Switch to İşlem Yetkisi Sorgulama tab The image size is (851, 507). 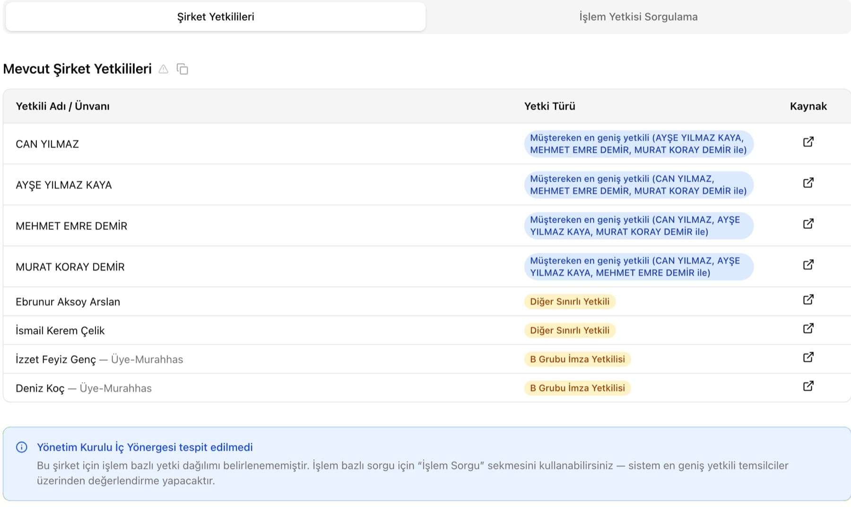click(x=638, y=17)
